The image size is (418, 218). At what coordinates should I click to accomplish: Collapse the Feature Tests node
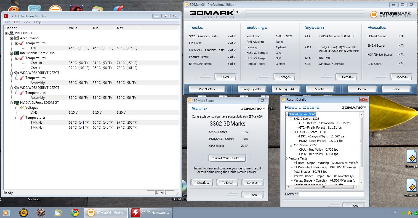point(286,158)
